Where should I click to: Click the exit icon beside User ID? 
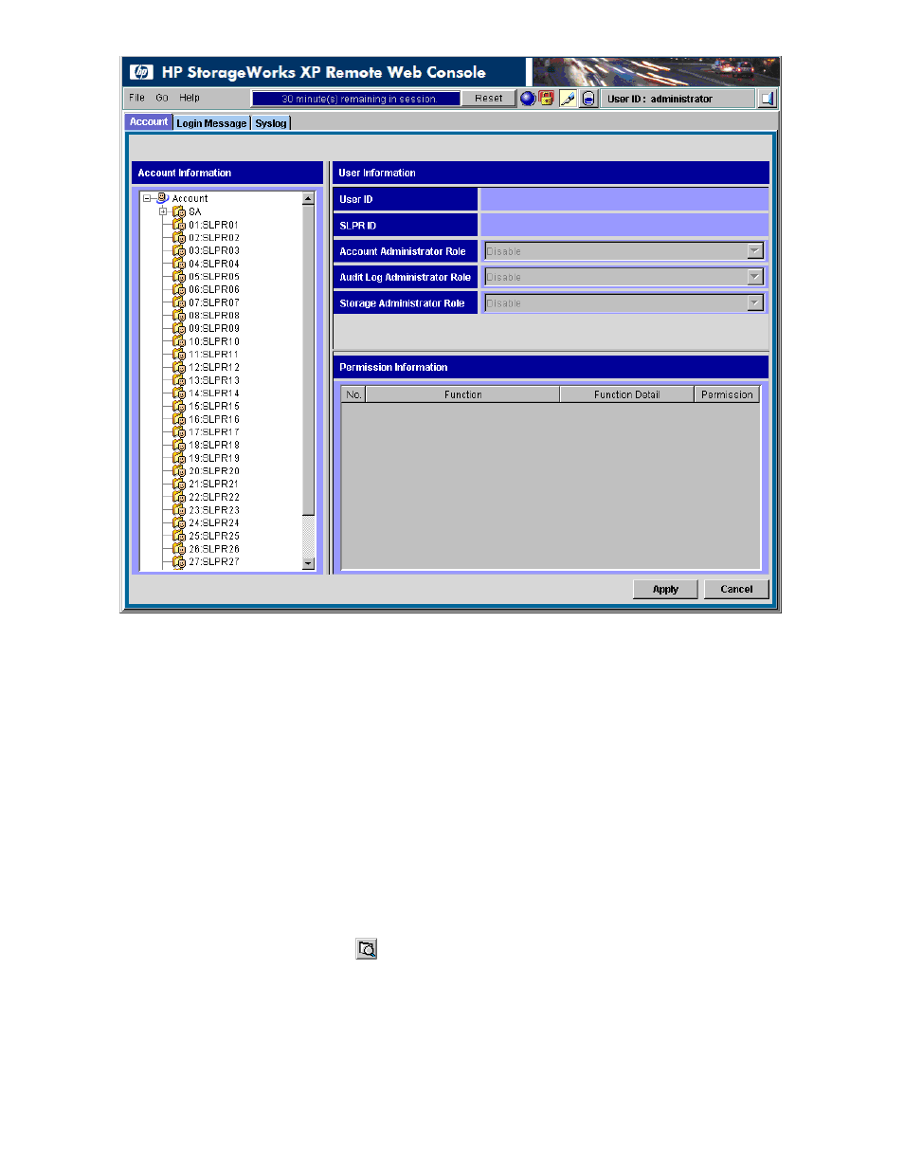(767, 99)
